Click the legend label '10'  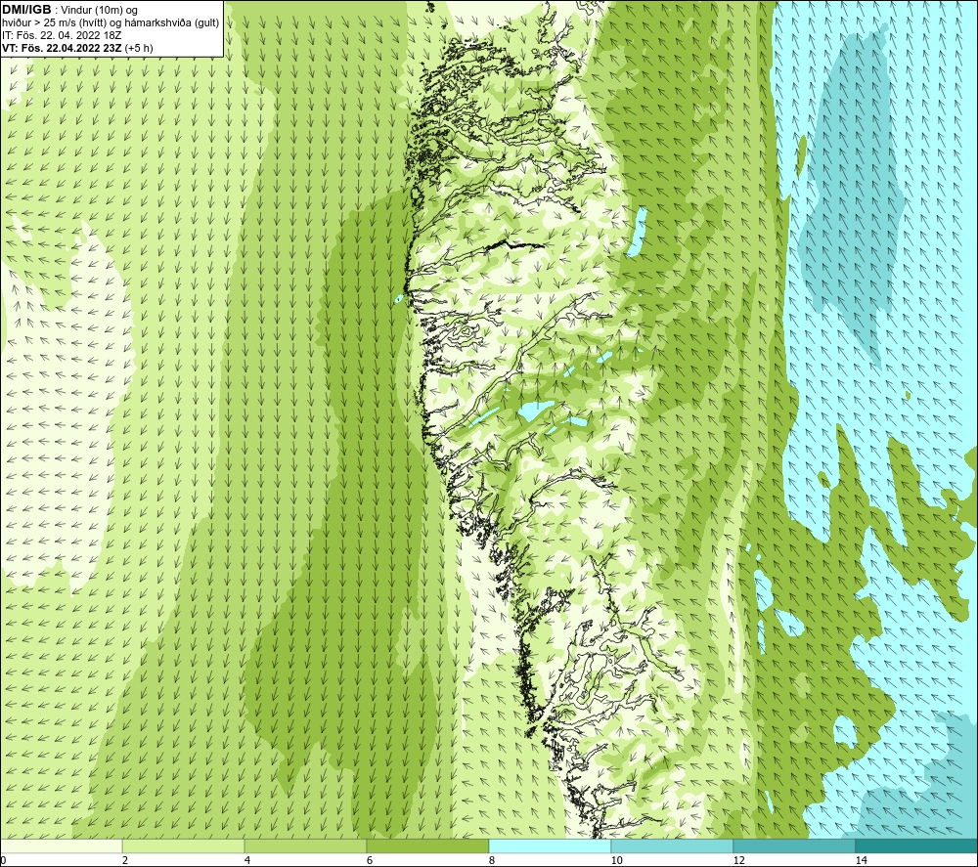(x=616, y=861)
